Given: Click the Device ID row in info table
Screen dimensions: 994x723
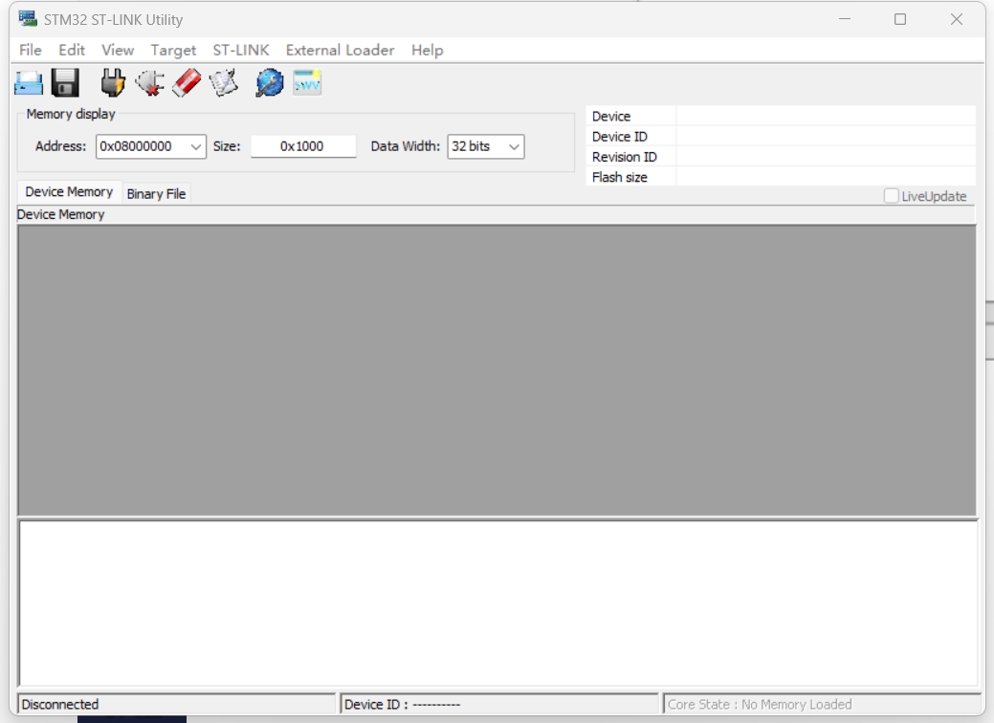Looking at the screenshot, I should tap(781, 137).
